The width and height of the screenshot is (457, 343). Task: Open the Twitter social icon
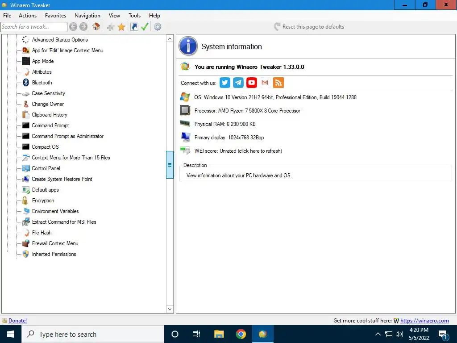pyautogui.click(x=225, y=83)
